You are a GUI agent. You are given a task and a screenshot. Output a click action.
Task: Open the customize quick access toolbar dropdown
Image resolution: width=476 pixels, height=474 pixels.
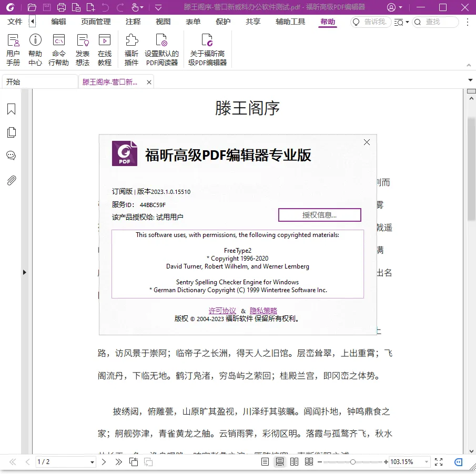[x=158, y=7]
